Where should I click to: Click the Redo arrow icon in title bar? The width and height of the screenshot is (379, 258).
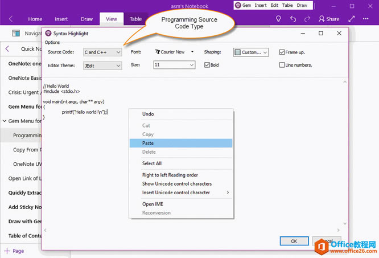307,19
